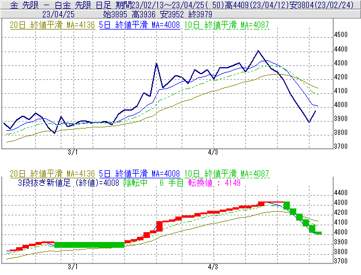Click the high value text 高4409(23/04/12)

click(x=257, y=5)
